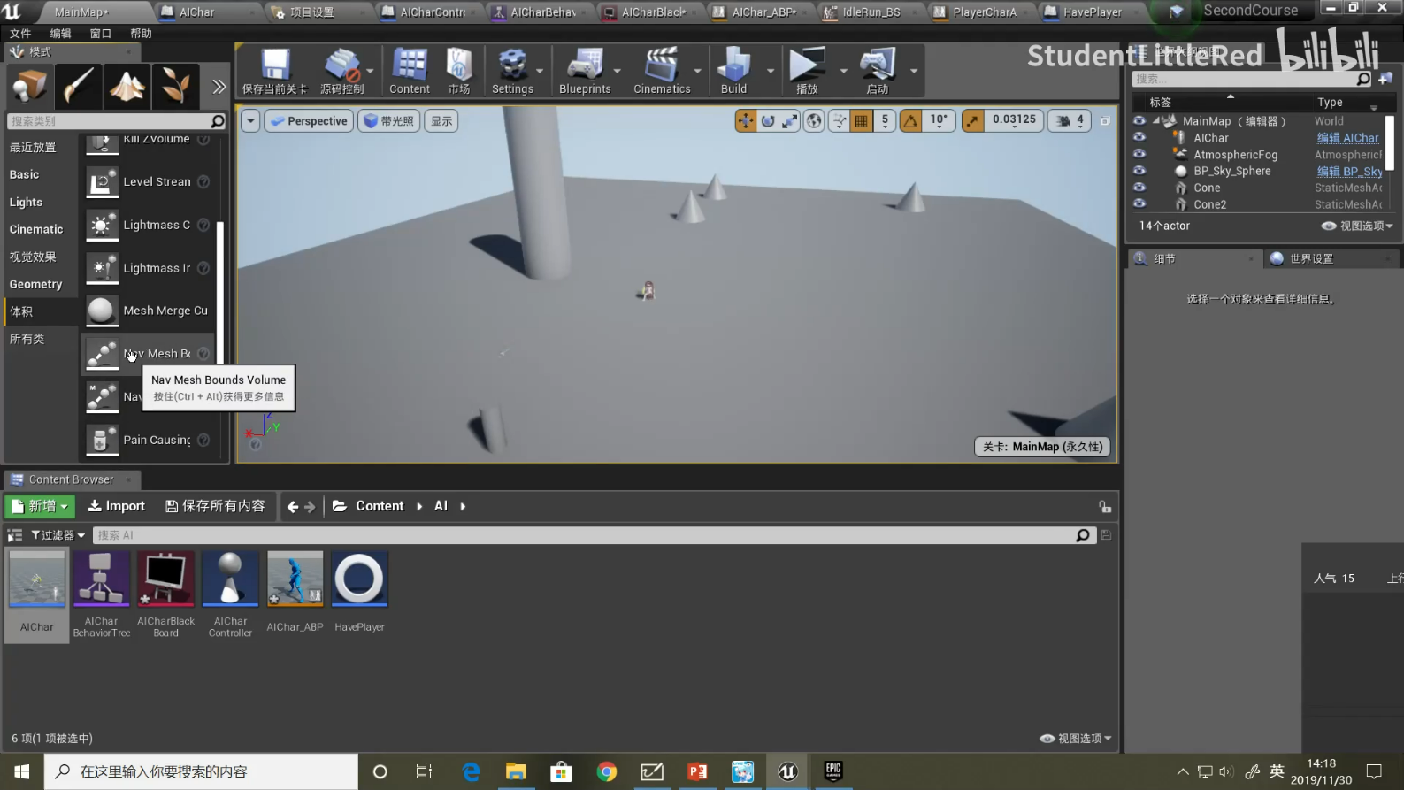The height and width of the screenshot is (790, 1404).
Task: Open Cinematics toolbar icon
Action: pos(662,71)
